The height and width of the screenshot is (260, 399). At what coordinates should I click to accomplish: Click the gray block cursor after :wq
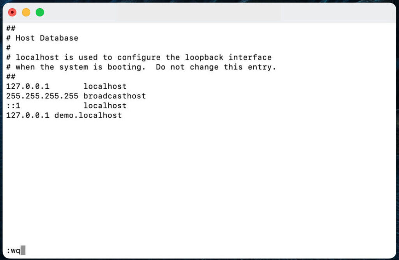click(23, 250)
